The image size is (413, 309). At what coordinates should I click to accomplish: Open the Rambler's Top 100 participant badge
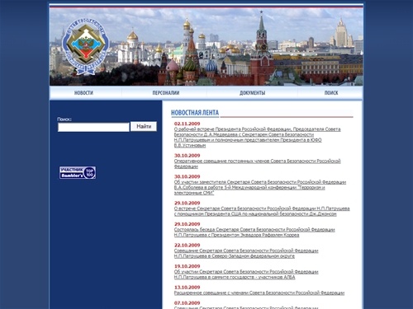[78, 172]
